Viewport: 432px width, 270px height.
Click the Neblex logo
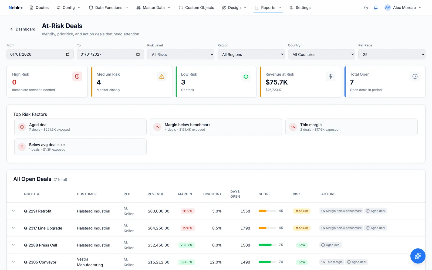click(x=16, y=8)
